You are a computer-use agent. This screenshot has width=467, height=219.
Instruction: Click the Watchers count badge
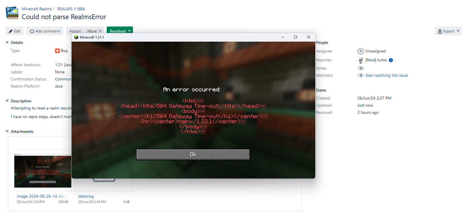coord(361,76)
